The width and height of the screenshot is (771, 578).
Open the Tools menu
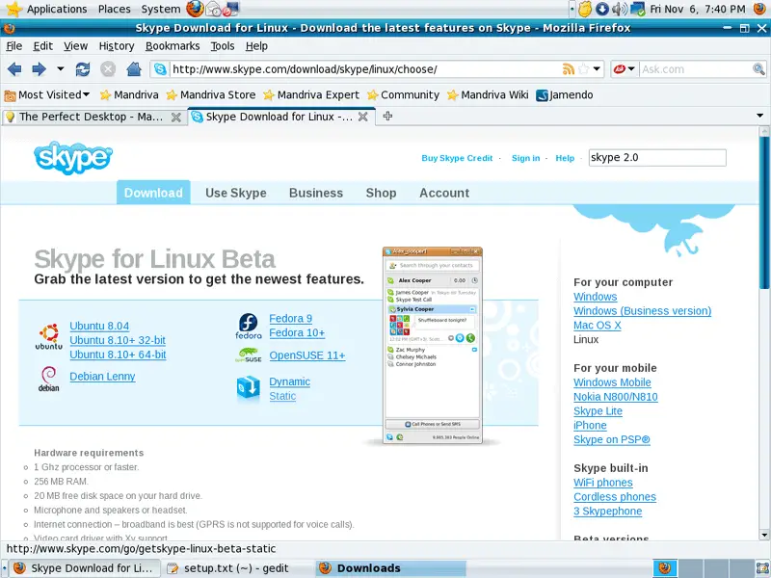coord(223,46)
